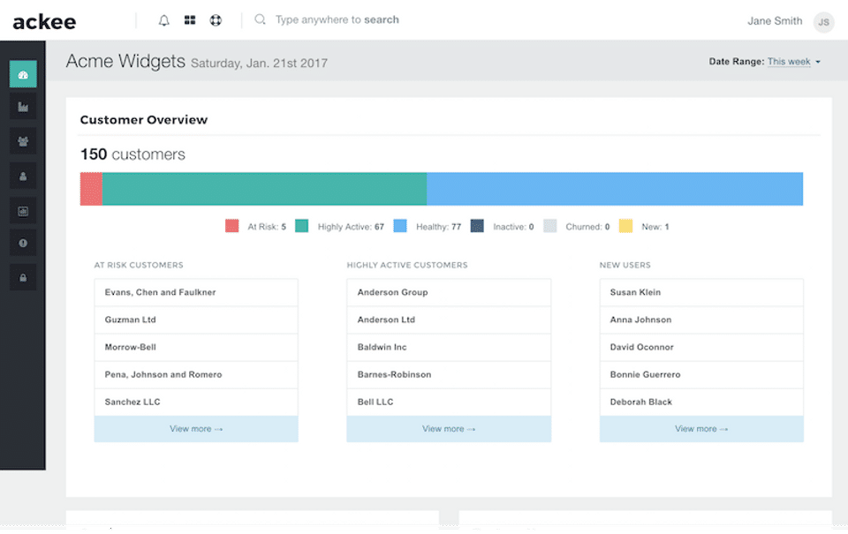
Task: Click the At Risk red legend swatch
Action: [x=232, y=226]
